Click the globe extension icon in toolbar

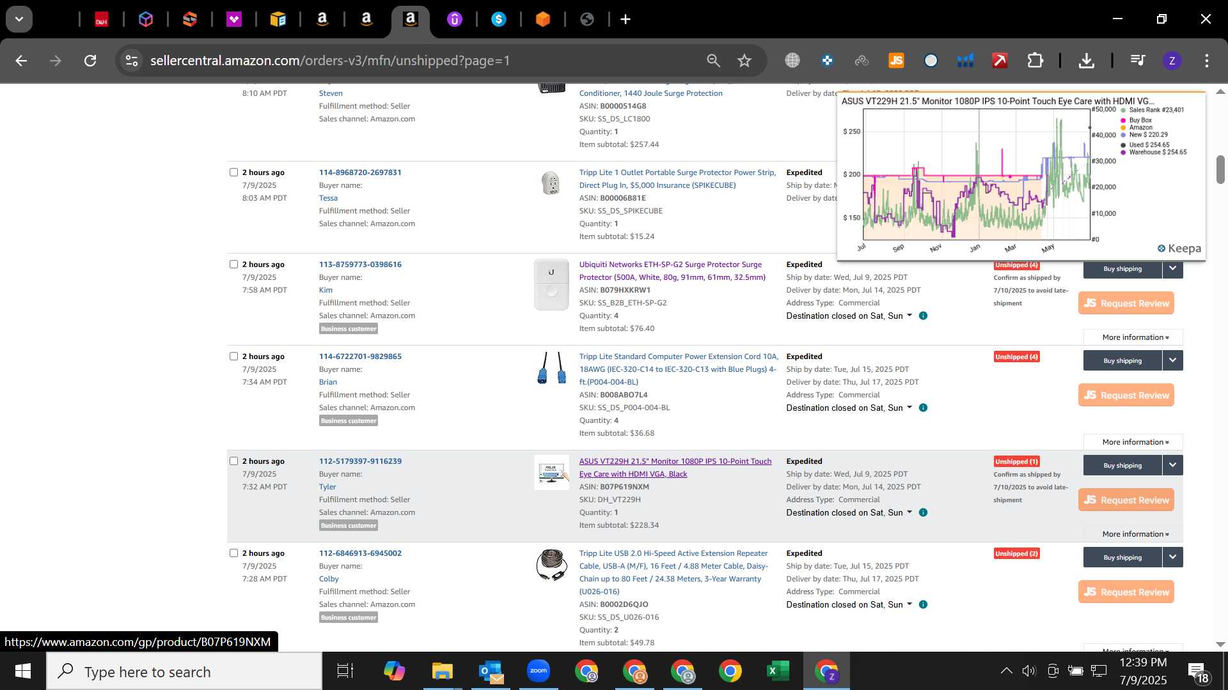[x=792, y=61]
